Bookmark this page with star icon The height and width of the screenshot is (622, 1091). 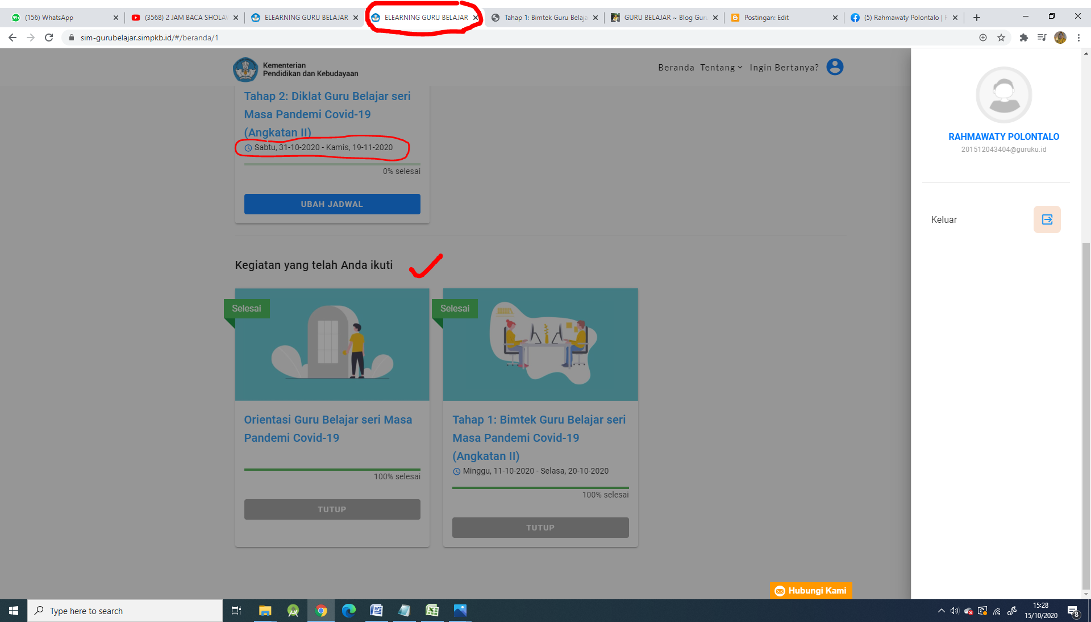tap(1001, 38)
